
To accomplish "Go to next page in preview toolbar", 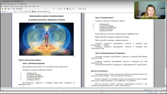I will pos(5,11).
